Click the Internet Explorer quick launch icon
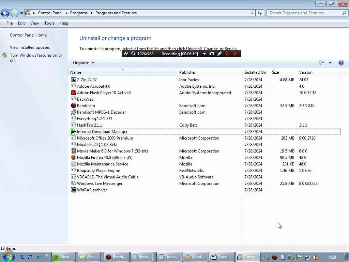The image size is (349, 262). (38, 257)
